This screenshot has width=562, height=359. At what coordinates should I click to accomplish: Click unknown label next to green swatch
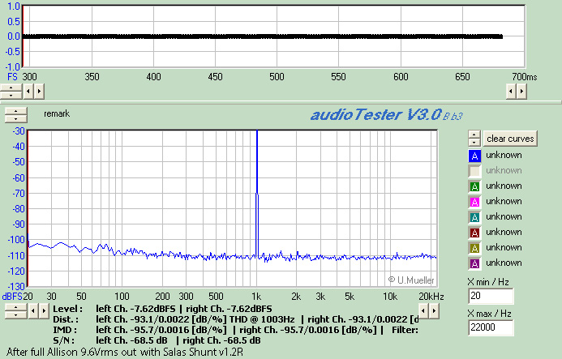click(x=504, y=186)
